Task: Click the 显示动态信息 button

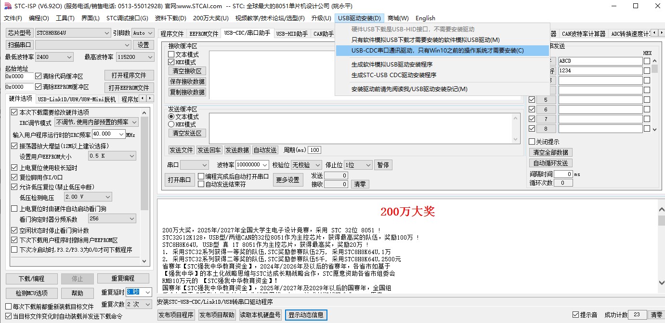Action: pyautogui.click(x=306, y=315)
